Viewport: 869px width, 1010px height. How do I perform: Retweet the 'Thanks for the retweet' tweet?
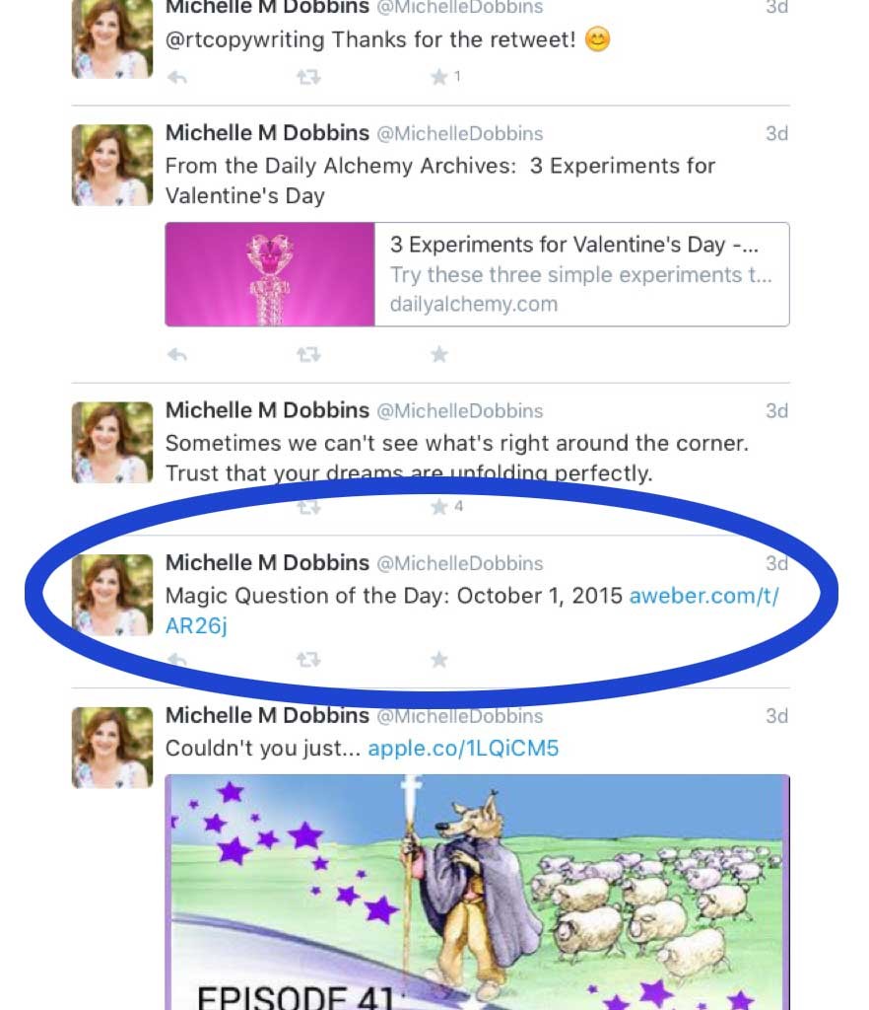[x=308, y=78]
